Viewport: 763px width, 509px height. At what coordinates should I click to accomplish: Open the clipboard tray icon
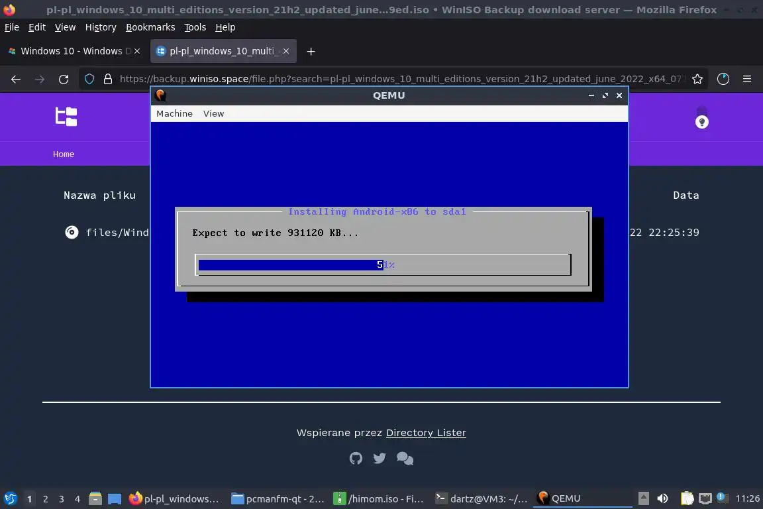tap(687, 498)
